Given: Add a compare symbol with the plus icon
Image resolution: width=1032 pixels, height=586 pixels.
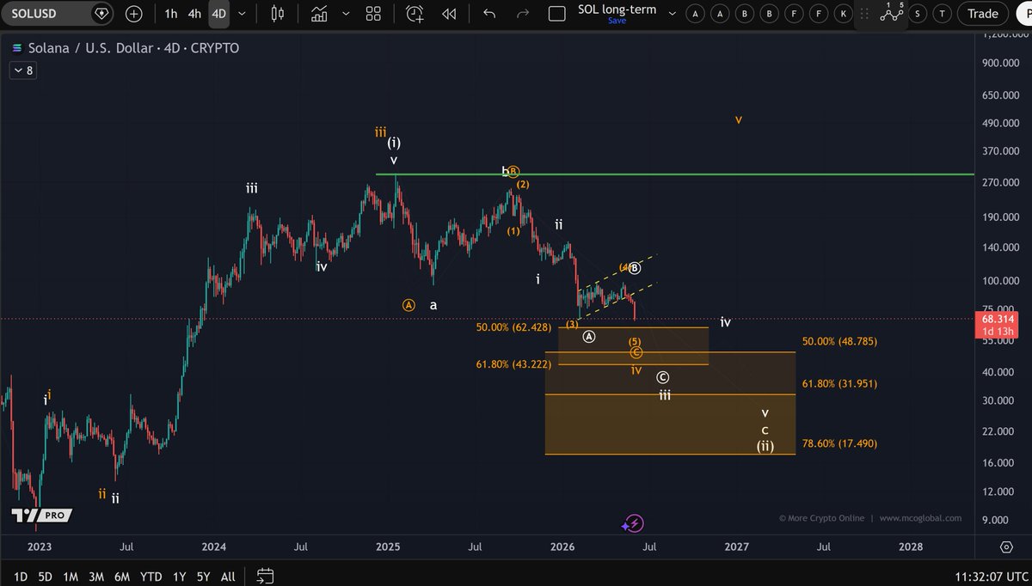Looking at the screenshot, I should click(x=134, y=14).
